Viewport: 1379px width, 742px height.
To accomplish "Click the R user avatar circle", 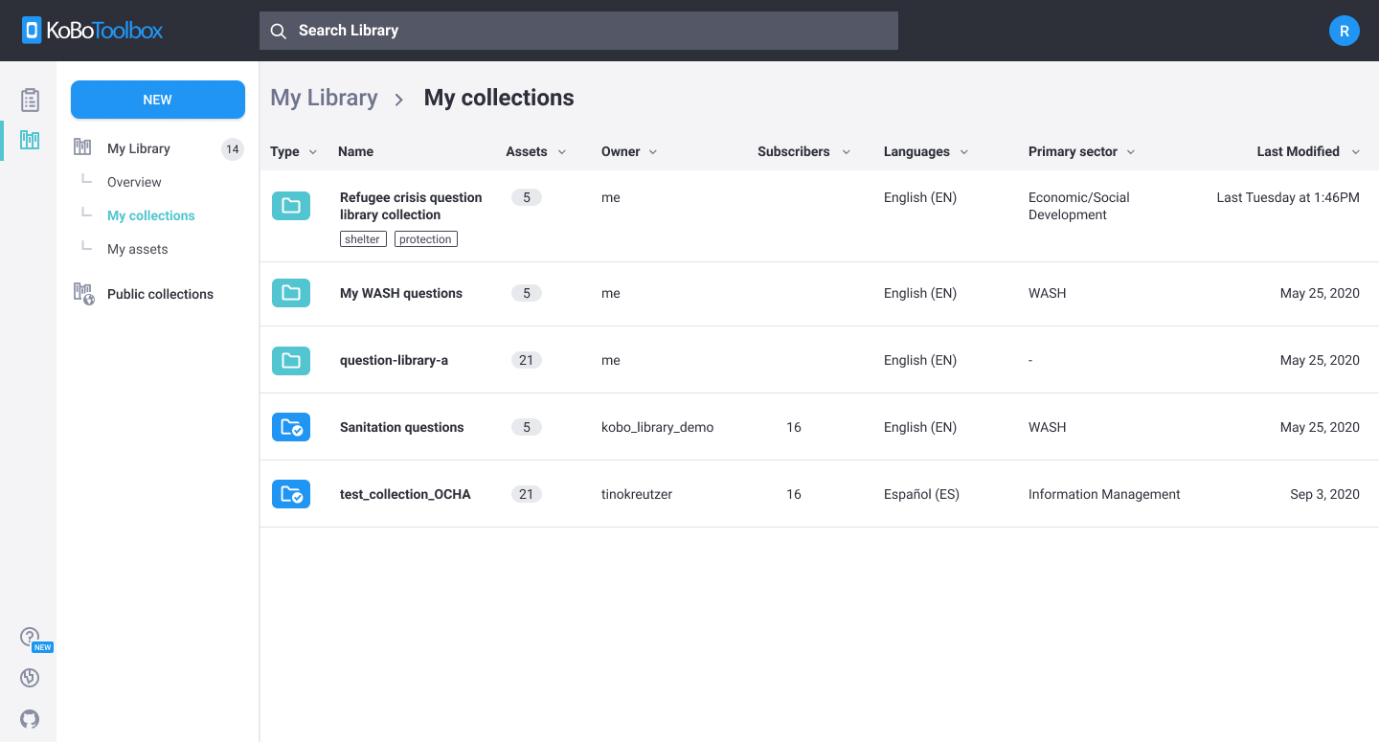I will (1345, 30).
